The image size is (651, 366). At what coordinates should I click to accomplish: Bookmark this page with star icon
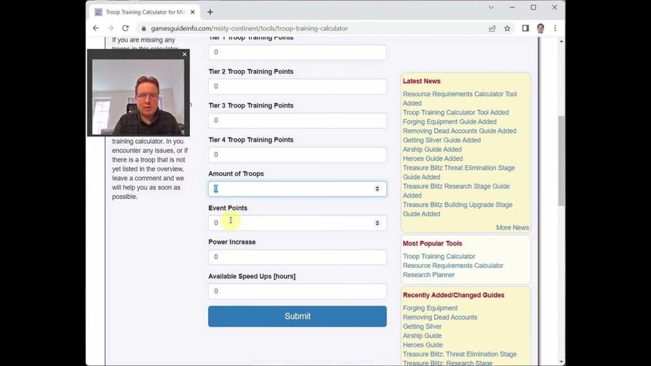point(507,29)
